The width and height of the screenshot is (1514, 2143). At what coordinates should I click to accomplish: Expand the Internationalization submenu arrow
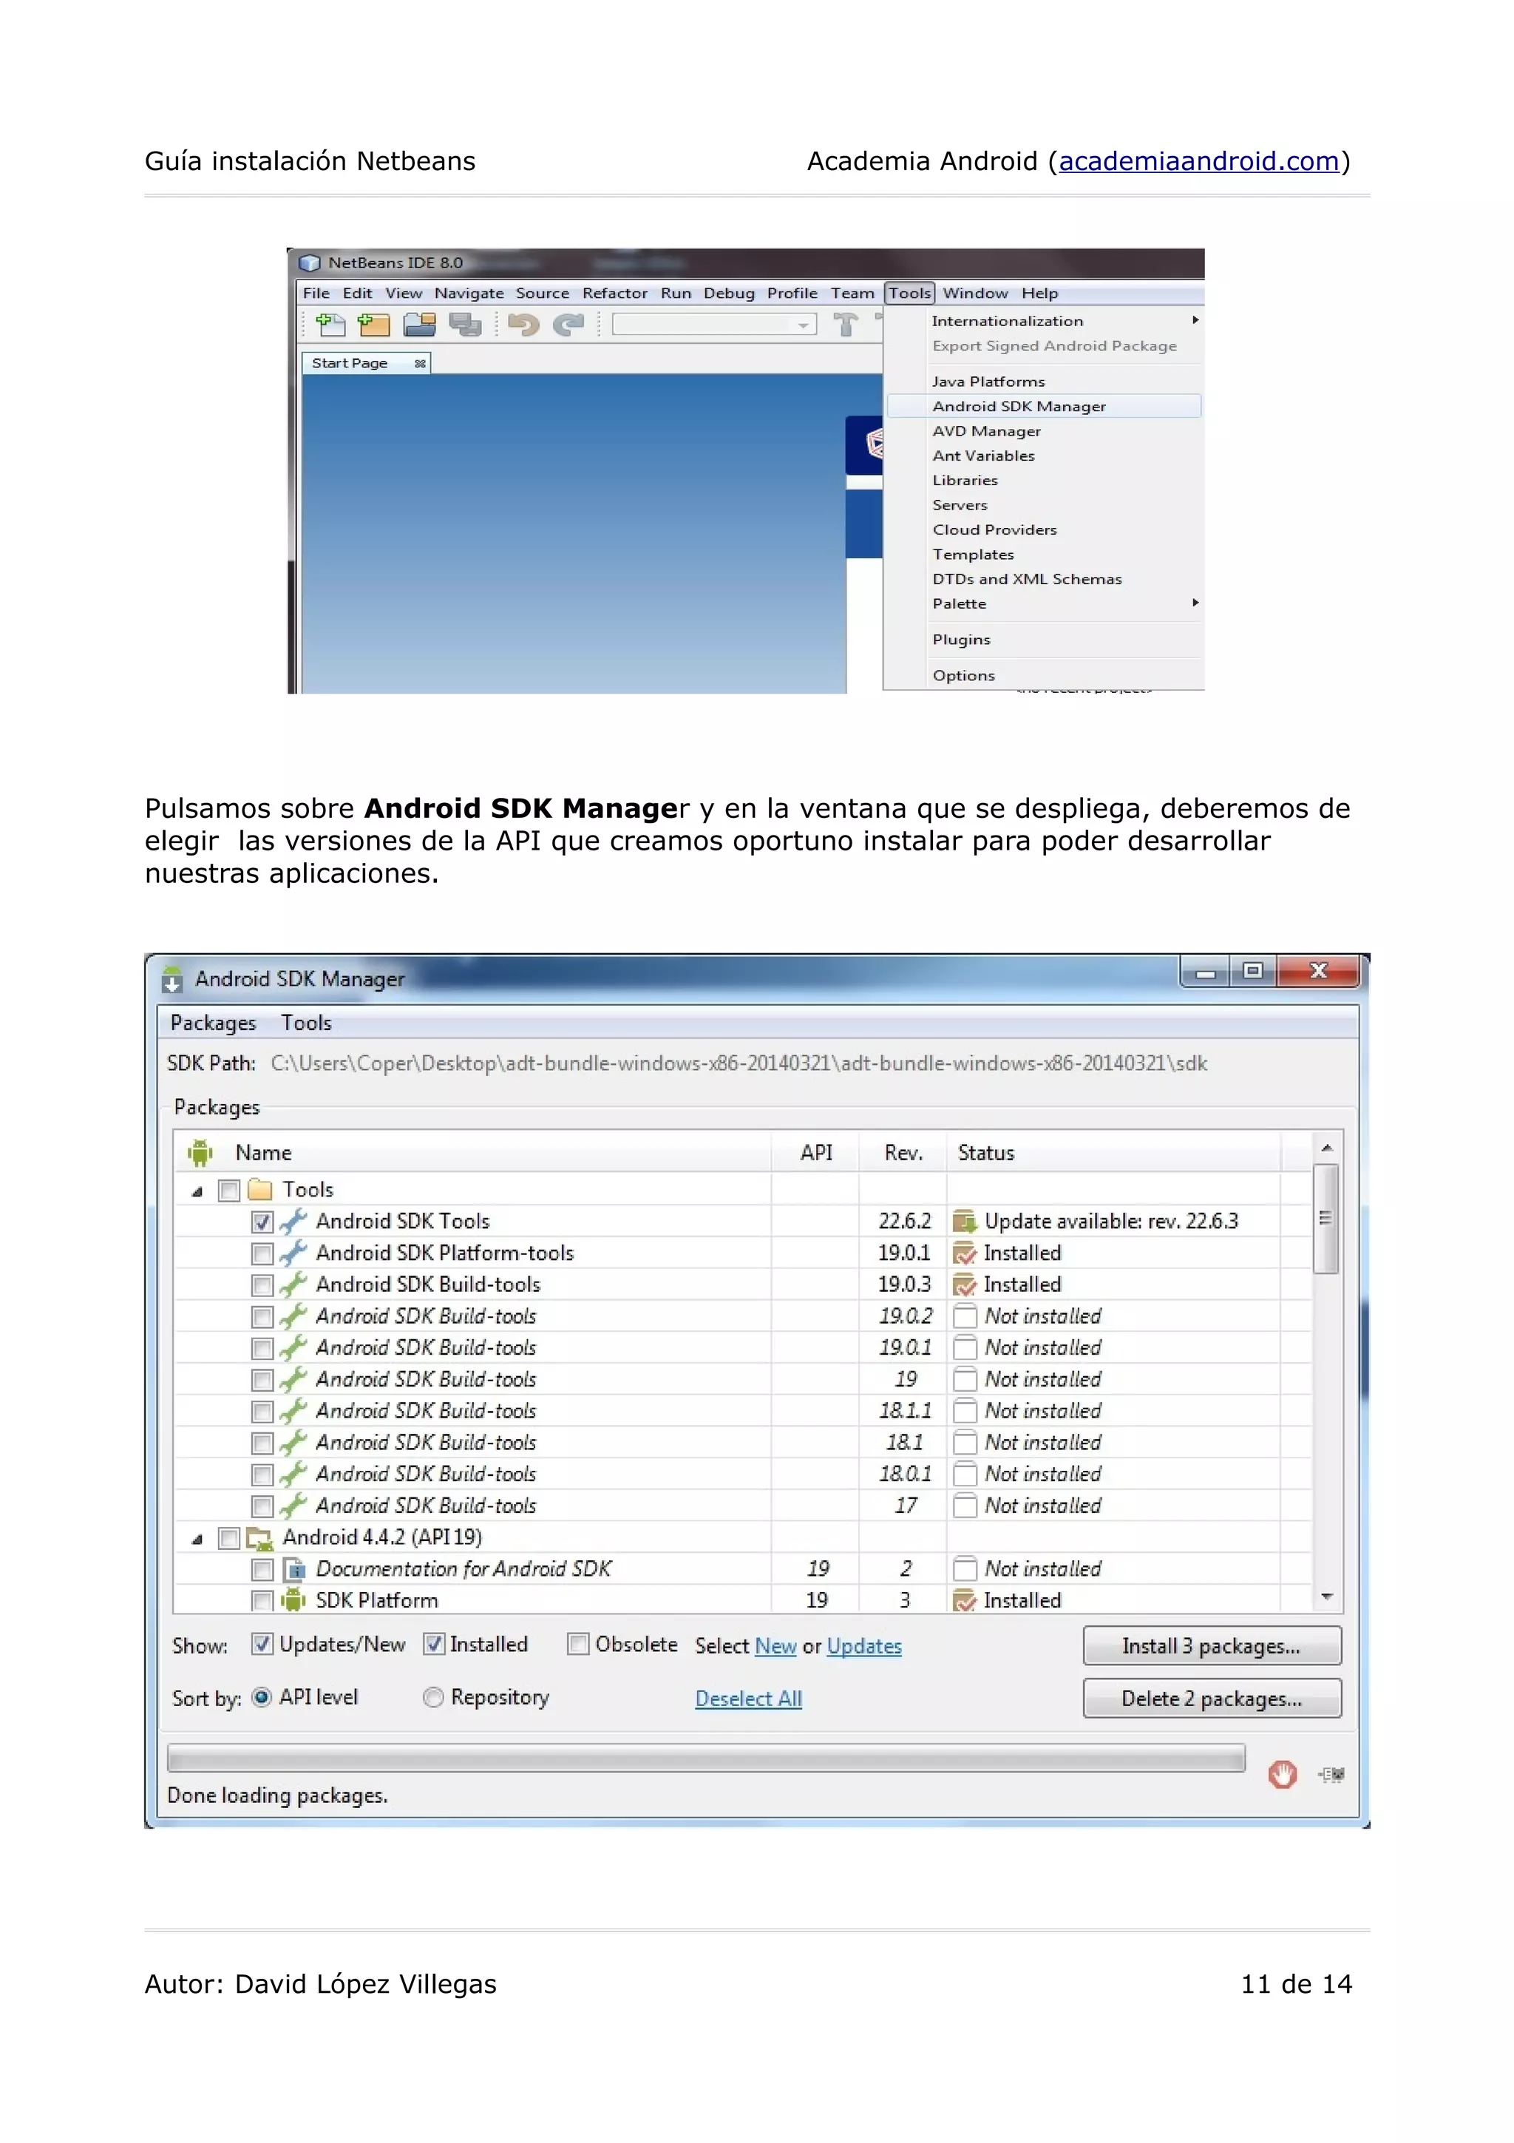click(1195, 320)
